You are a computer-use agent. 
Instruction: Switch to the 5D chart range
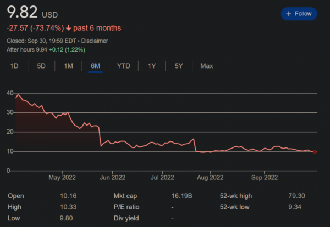pyautogui.click(x=41, y=66)
